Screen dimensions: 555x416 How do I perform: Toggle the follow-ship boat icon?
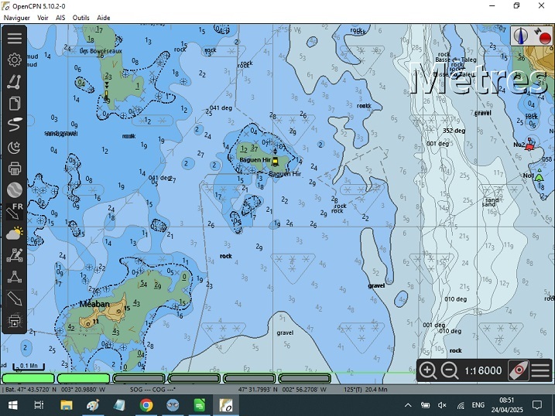(x=519, y=370)
